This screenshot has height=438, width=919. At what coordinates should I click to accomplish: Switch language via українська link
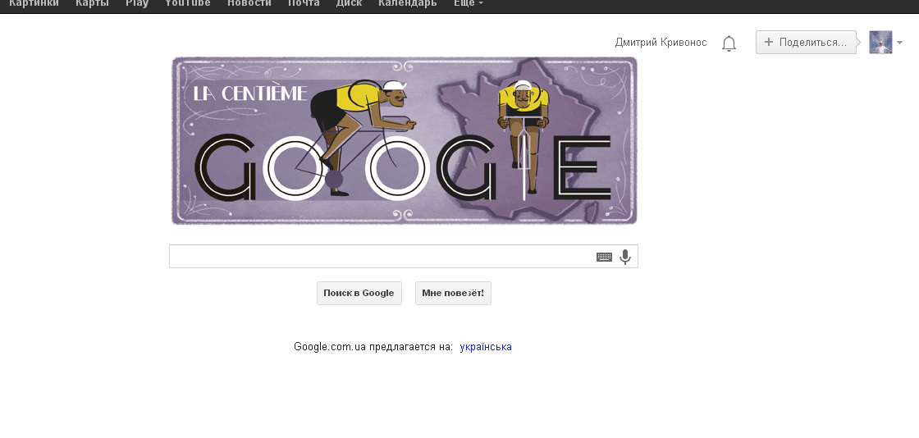pos(485,347)
